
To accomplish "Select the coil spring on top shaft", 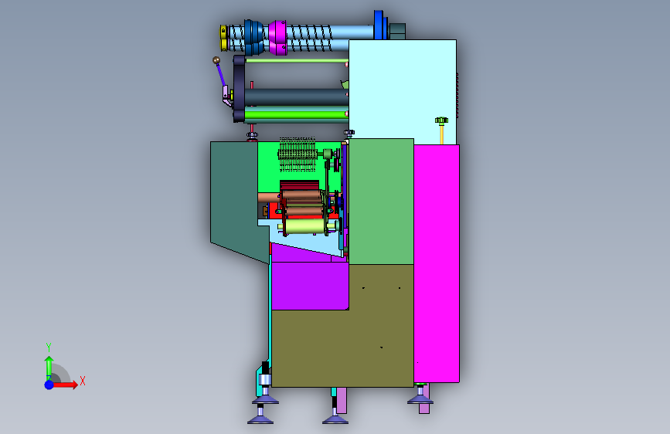I will coord(309,38).
